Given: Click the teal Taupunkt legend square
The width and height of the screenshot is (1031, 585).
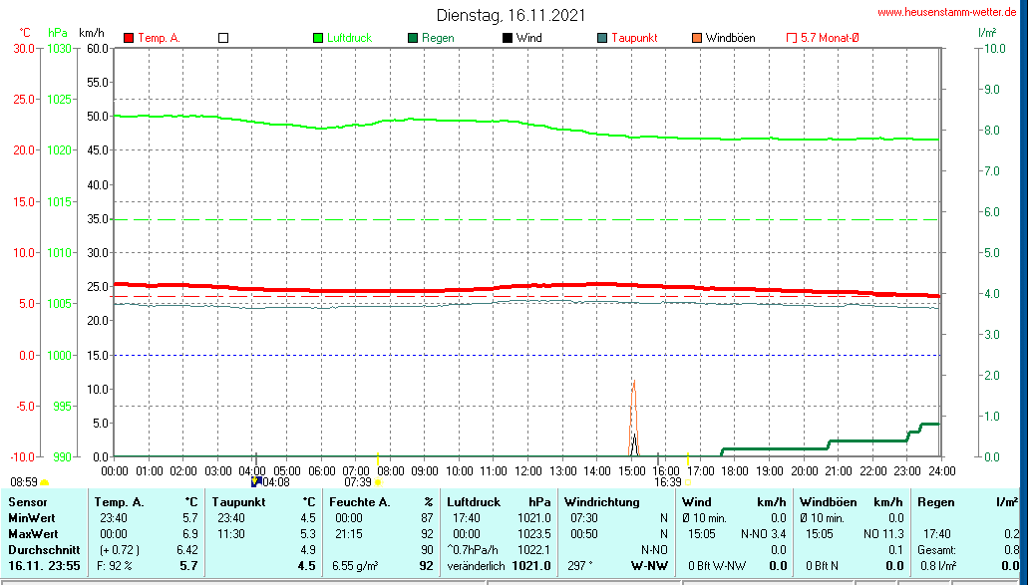Looking at the screenshot, I should (602, 38).
